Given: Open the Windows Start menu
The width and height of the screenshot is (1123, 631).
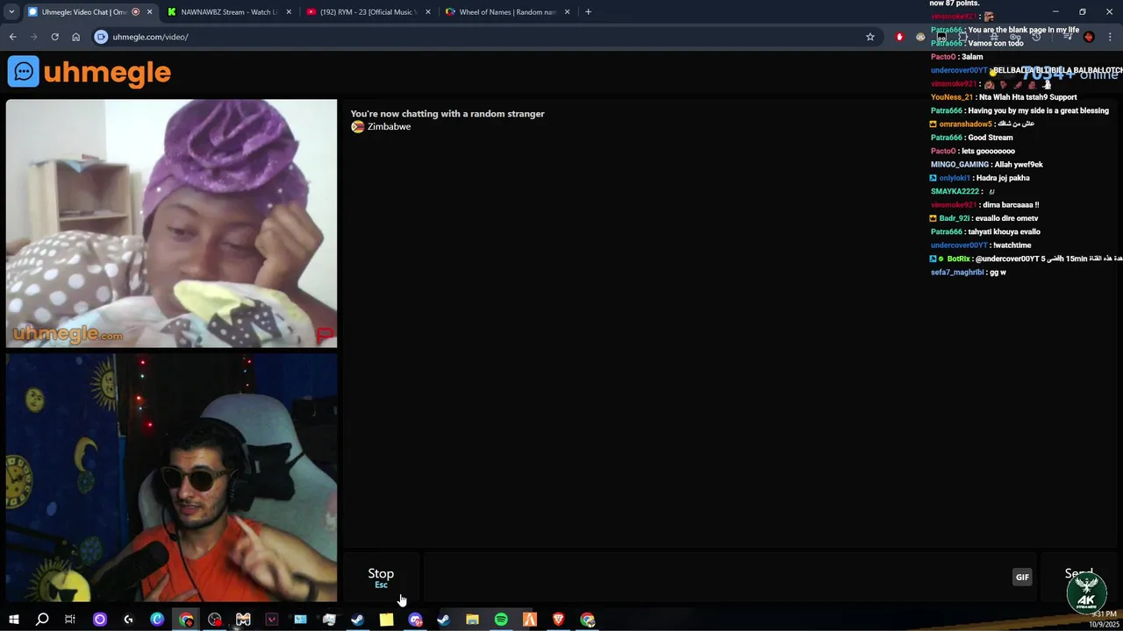Looking at the screenshot, I should click(x=13, y=620).
